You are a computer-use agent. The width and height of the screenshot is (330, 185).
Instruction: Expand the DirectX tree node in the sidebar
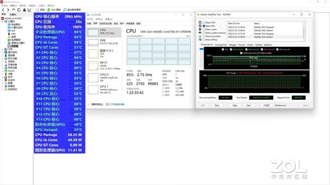coord(3,71)
